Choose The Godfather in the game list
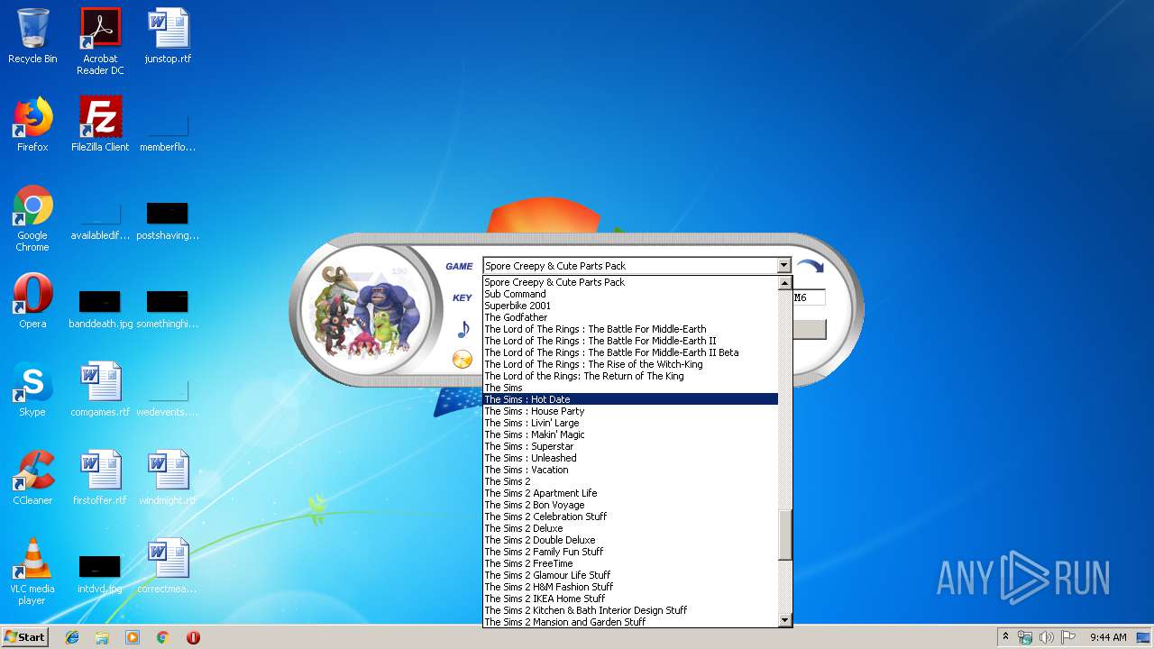The width and height of the screenshot is (1154, 649). point(630,317)
